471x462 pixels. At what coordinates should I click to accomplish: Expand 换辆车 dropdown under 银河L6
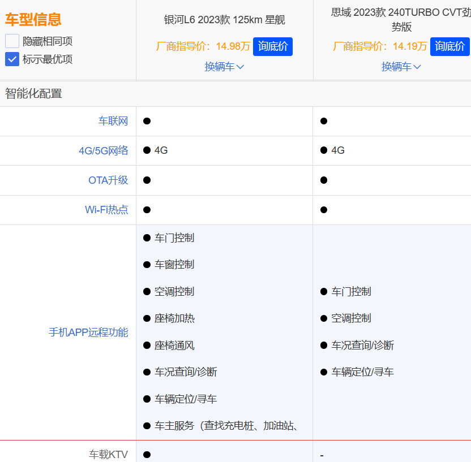(x=224, y=67)
